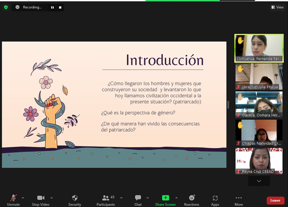Click muted mic icon on Oaxaca, Osmara tile
Viewport: 288px width, 207px height.
coord(238,115)
